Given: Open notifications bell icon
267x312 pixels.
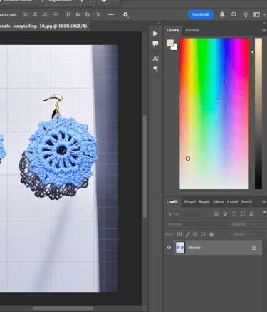Looking at the screenshot, I should tap(222, 14).
